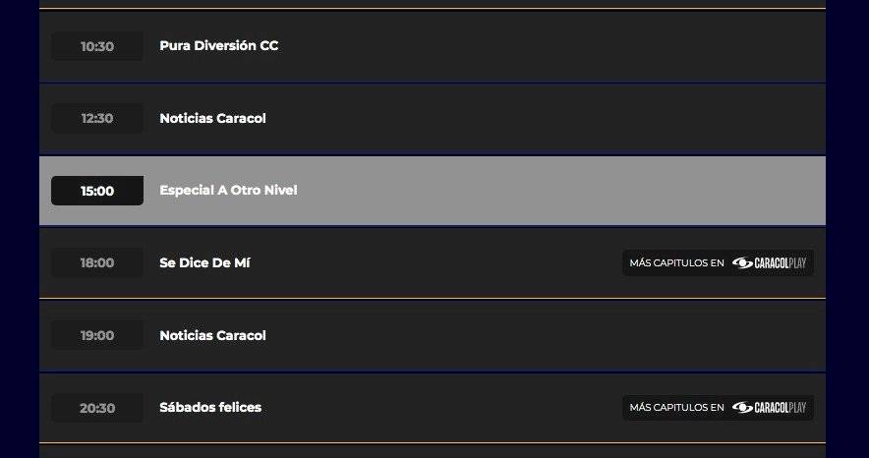869x458 pixels.
Task: Select the 18:00 time badge
Action: pyautogui.click(x=97, y=262)
